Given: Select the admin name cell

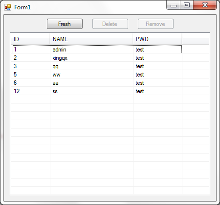Looking at the screenshot, I should (59, 50).
